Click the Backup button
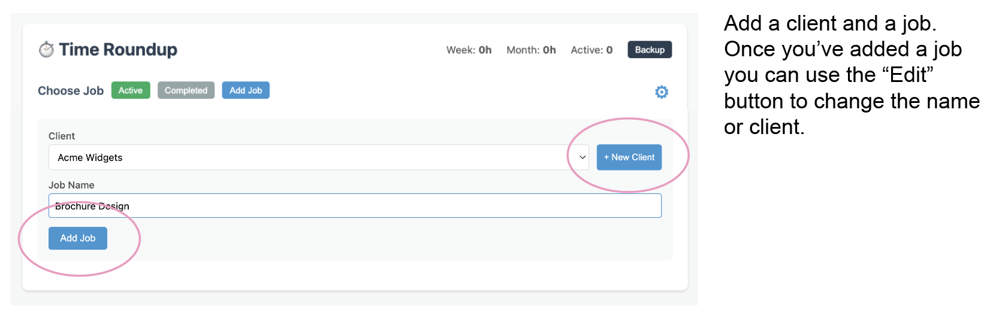The image size is (990, 316). 650,50
